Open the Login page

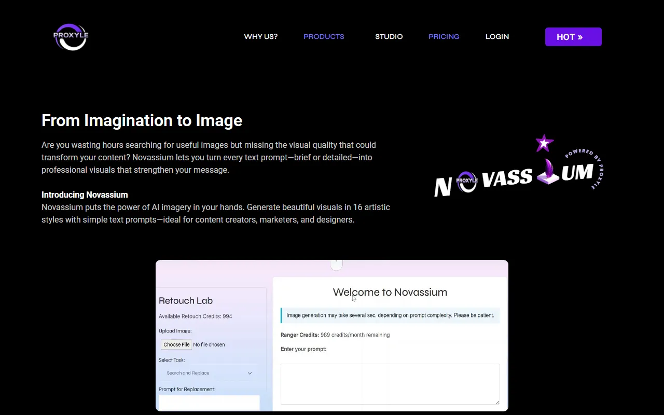pyautogui.click(x=497, y=37)
